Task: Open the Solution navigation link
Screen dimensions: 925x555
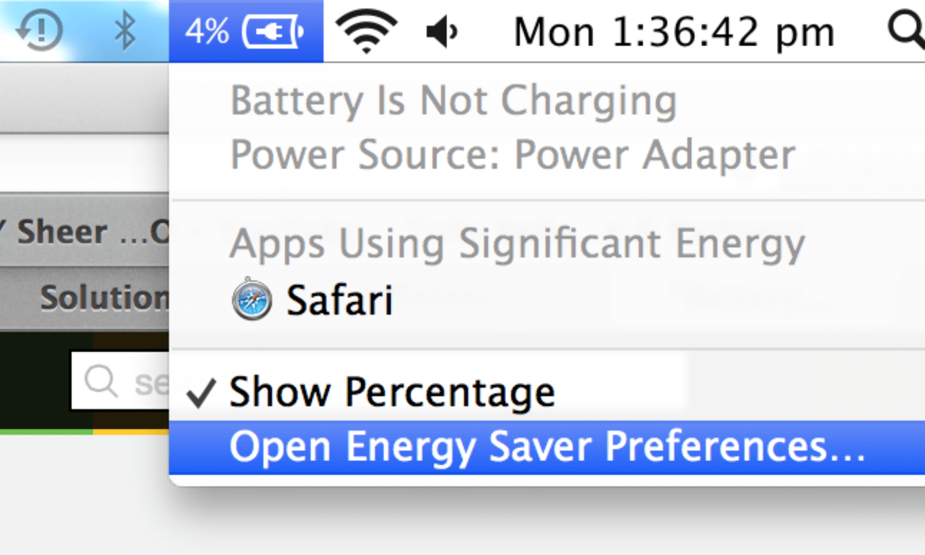Action: tap(105, 297)
